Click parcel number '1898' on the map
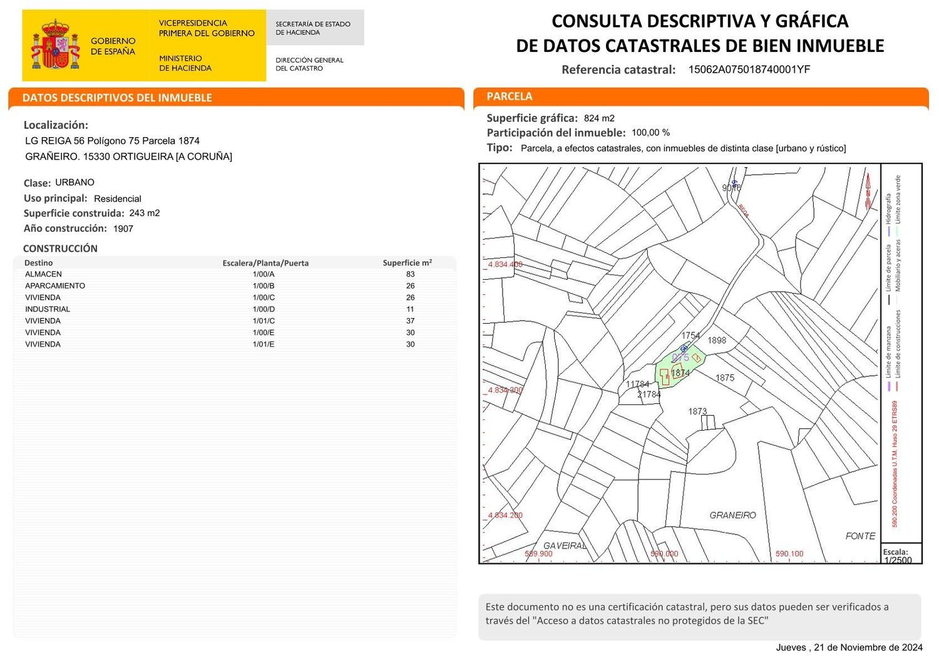 [717, 341]
